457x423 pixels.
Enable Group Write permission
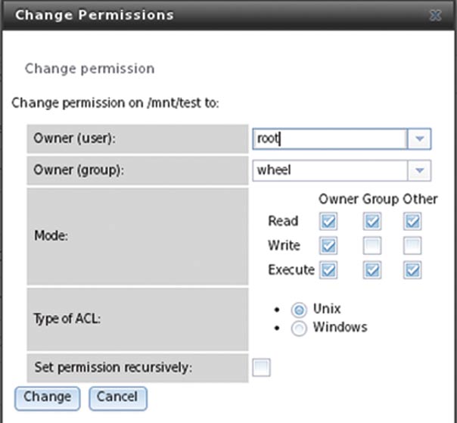coord(372,246)
